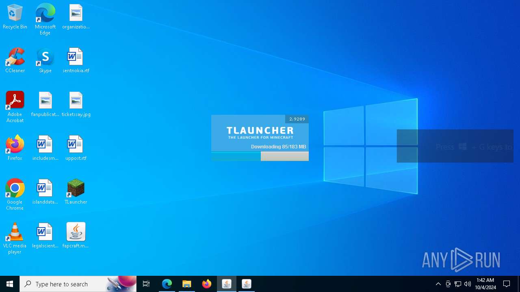Click the Meet Now tray icon
The height and width of the screenshot is (292, 520).
(x=448, y=284)
